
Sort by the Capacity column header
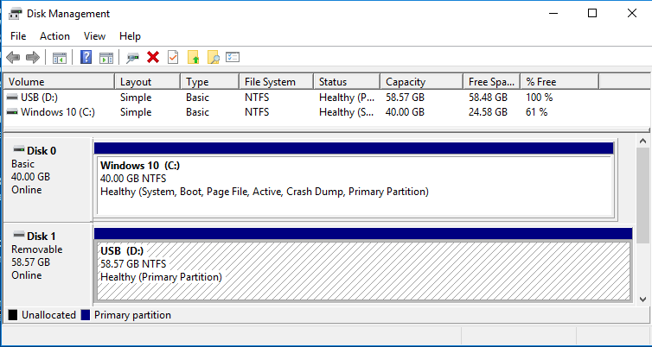click(x=422, y=82)
